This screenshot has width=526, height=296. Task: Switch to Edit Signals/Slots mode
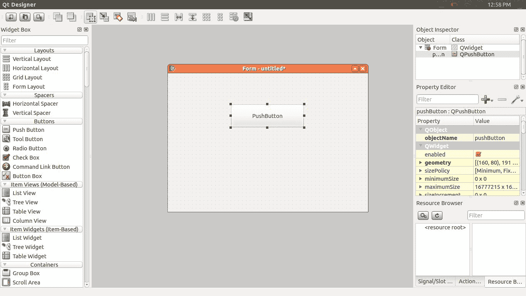pyautogui.click(x=104, y=17)
